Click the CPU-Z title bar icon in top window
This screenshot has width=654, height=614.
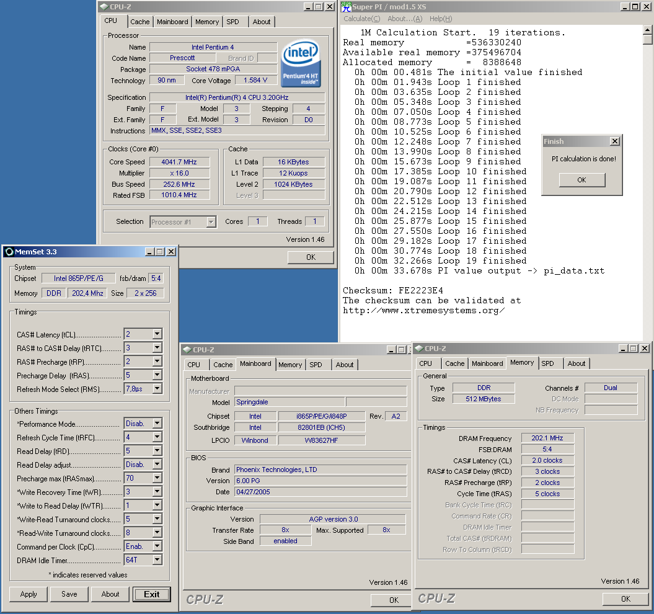click(x=104, y=7)
